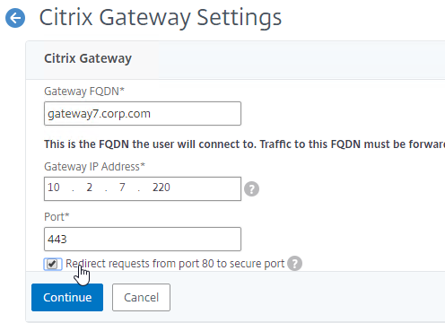Viewport: 445px width, 323px height.
Task: Focus the Gateway FQDN text field
Action: pos(143,114)
